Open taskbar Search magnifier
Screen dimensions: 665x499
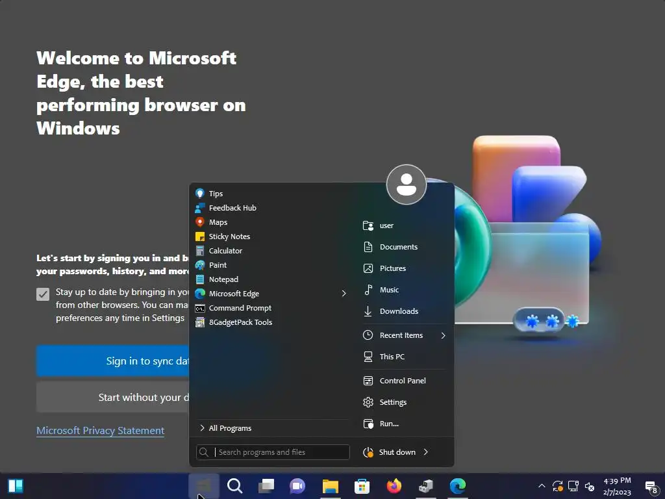(234, 486)
